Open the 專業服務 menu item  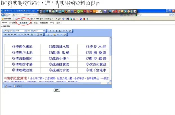click(x=23, y=22)
